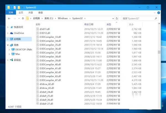Expand the 家庭组 tree node

pos(8,60)
